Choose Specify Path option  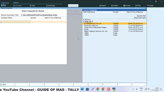pos(141,16)
